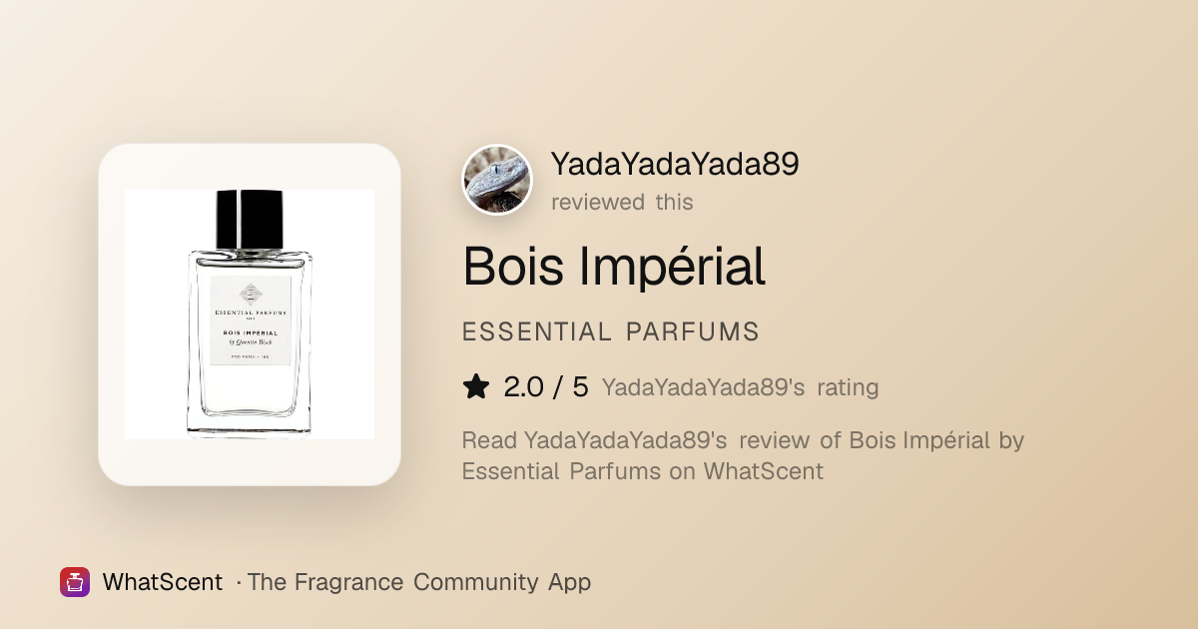Open YadaYadaYada89's snake avatar picture
Image resolution: width=1198 pixels, height=629 pixels.
(497, 180)
